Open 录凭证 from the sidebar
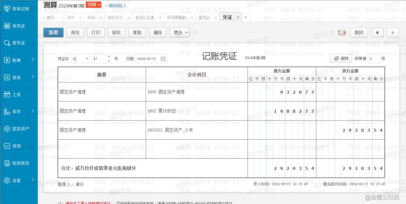 tap(7, 26)
